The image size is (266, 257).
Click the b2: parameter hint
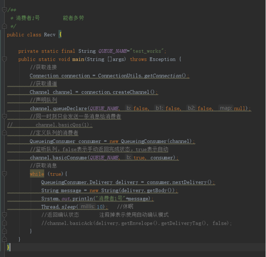pyautogui.click(x=191, y=108)
